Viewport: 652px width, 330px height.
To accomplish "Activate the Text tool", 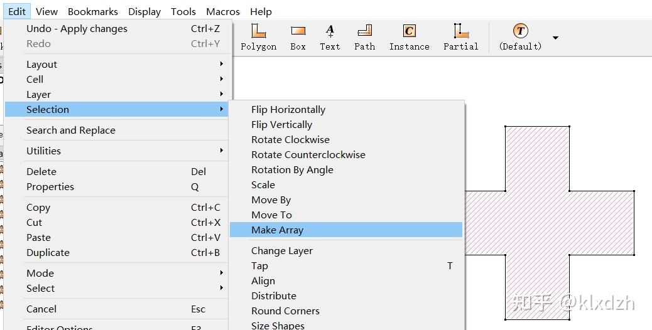I will [330, 37].
